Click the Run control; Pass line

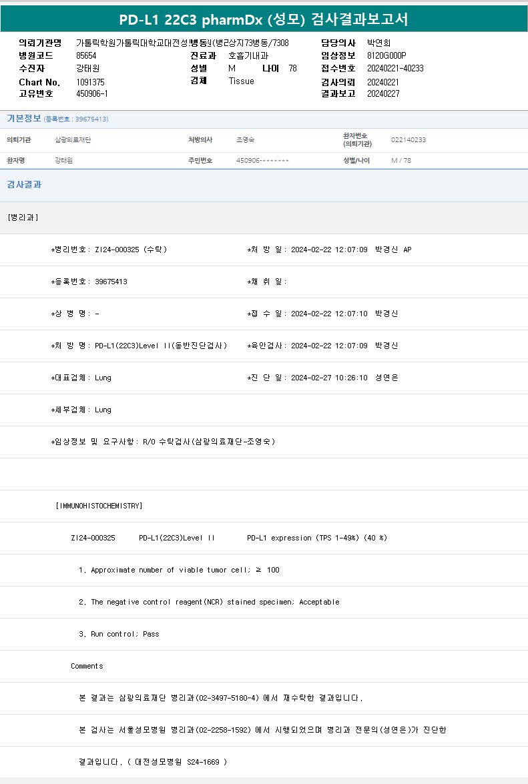tap(119, 634)
